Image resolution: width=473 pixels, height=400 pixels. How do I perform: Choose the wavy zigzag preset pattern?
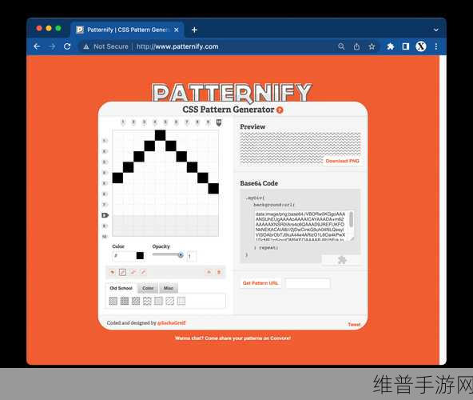pos(147,301)
